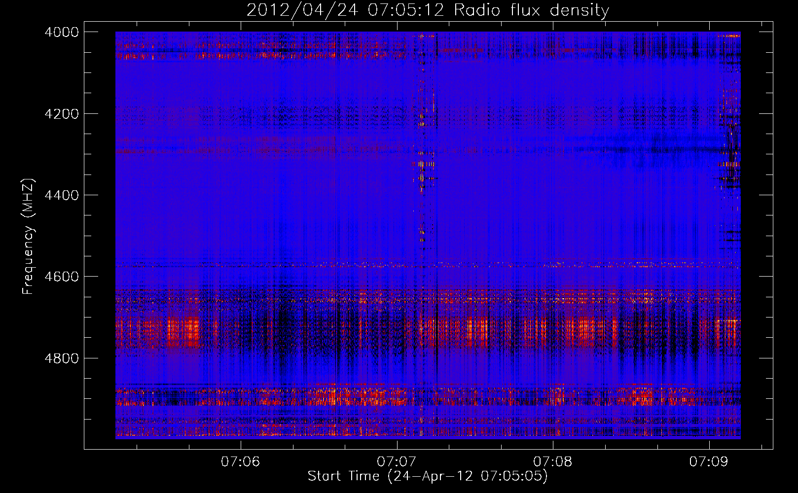Select the 4000 frequency axis label

pos(61,32)
